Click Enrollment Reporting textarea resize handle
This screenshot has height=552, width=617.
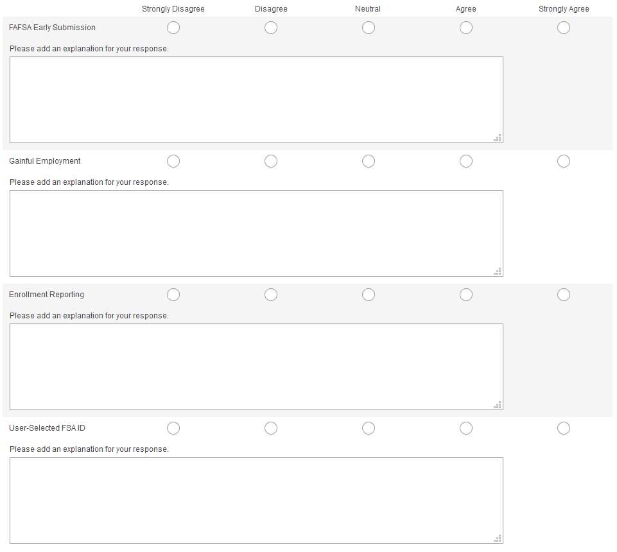pos(498,404)
